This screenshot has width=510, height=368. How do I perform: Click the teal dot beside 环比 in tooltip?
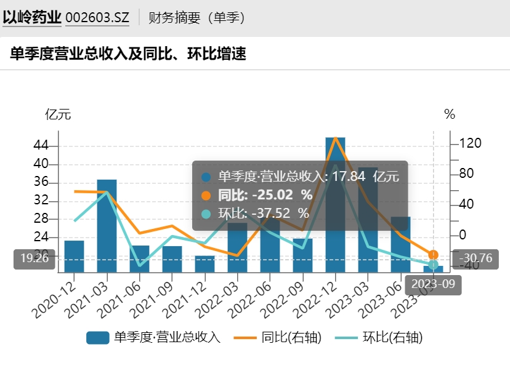coord(206,213)
